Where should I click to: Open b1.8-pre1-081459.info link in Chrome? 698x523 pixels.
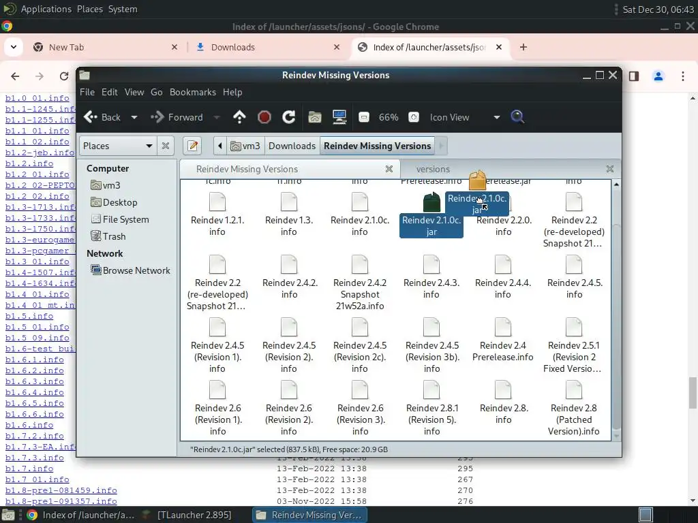[61, 490]
